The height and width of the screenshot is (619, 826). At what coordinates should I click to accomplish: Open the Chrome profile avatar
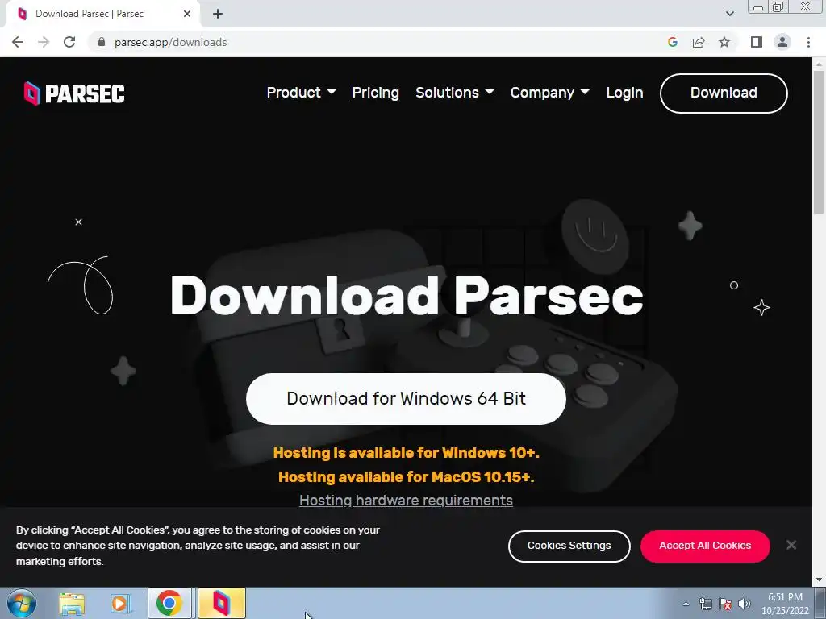tap(782, 42)
